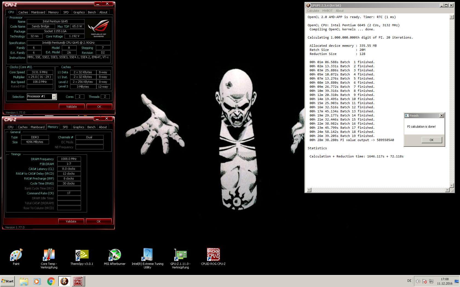Screen dimensions: 460x287
Task: Click the Core Voltage 1.192 V value
Action: click(x=74, y=36)
